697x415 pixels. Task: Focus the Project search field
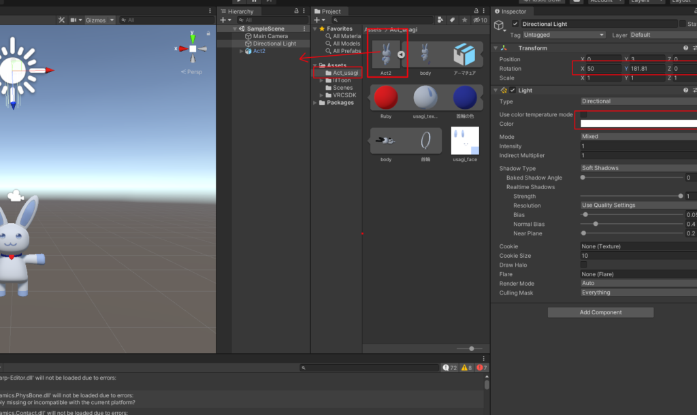coord(382,20)
